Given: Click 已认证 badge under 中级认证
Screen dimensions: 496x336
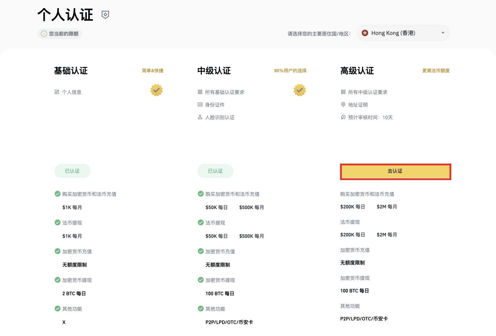Looking at the screenshot, I should (215, 171).
